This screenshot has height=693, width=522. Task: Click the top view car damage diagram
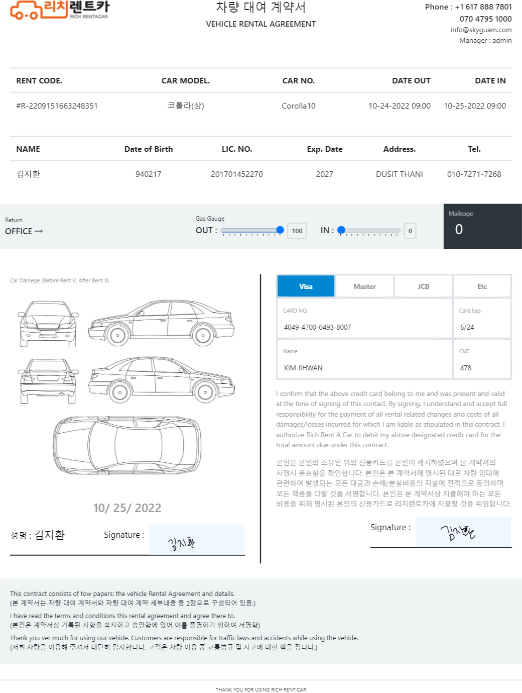coord(127,445)
